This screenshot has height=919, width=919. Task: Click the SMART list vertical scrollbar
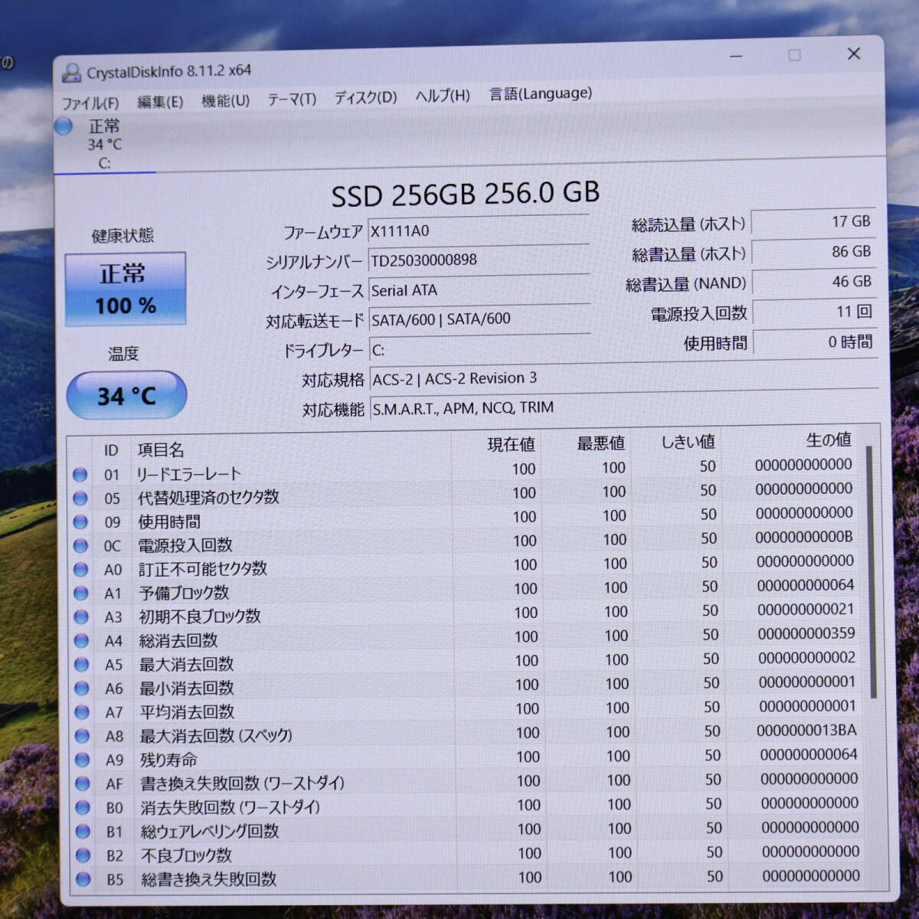pyautogui.click(x=871, y=571)
